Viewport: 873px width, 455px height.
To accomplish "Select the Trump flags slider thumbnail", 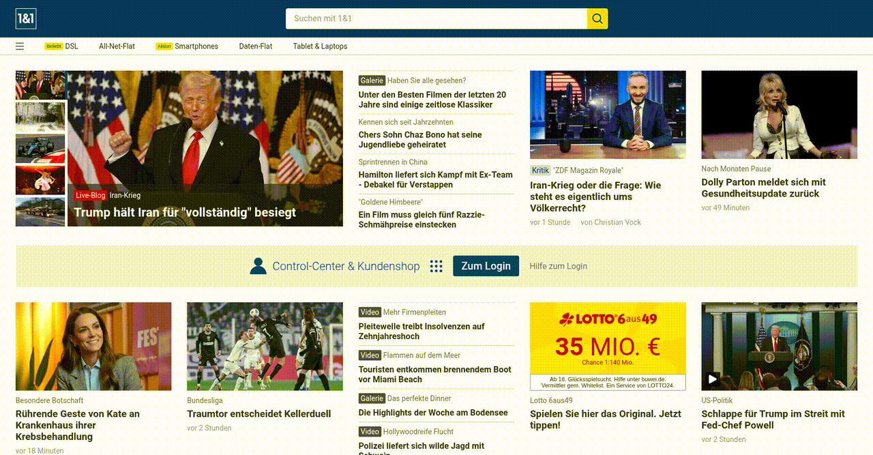I will coord(40,85).
